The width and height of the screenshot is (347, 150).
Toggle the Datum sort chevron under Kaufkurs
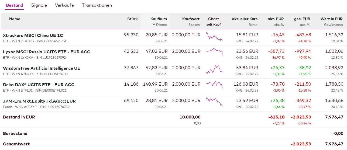point(154,25)
